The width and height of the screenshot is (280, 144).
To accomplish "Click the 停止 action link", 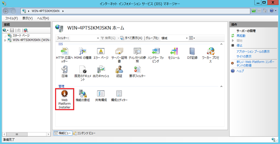I will point(240,45).
